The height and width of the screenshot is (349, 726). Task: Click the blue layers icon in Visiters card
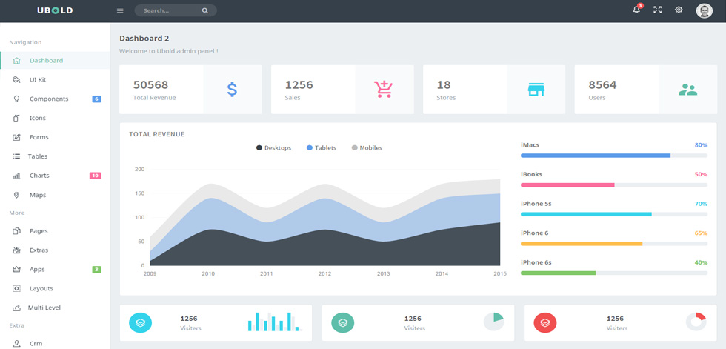140,322
